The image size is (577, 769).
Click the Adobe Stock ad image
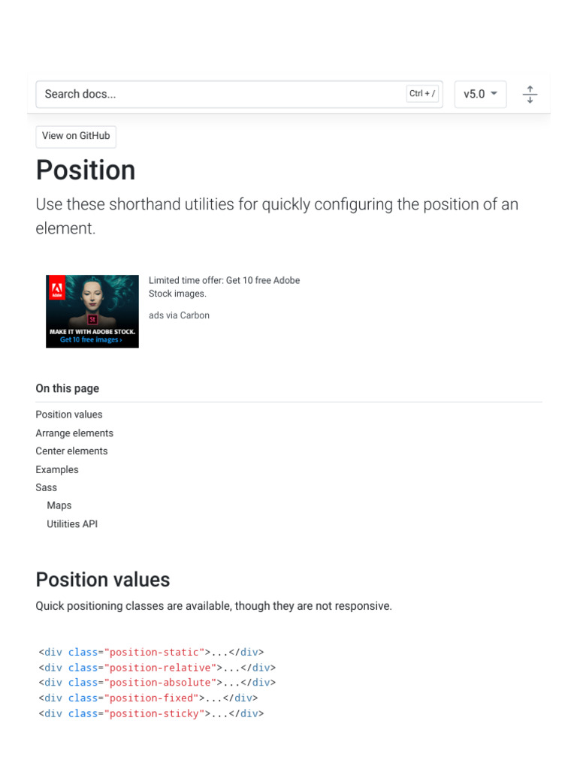tap(92, 312)
